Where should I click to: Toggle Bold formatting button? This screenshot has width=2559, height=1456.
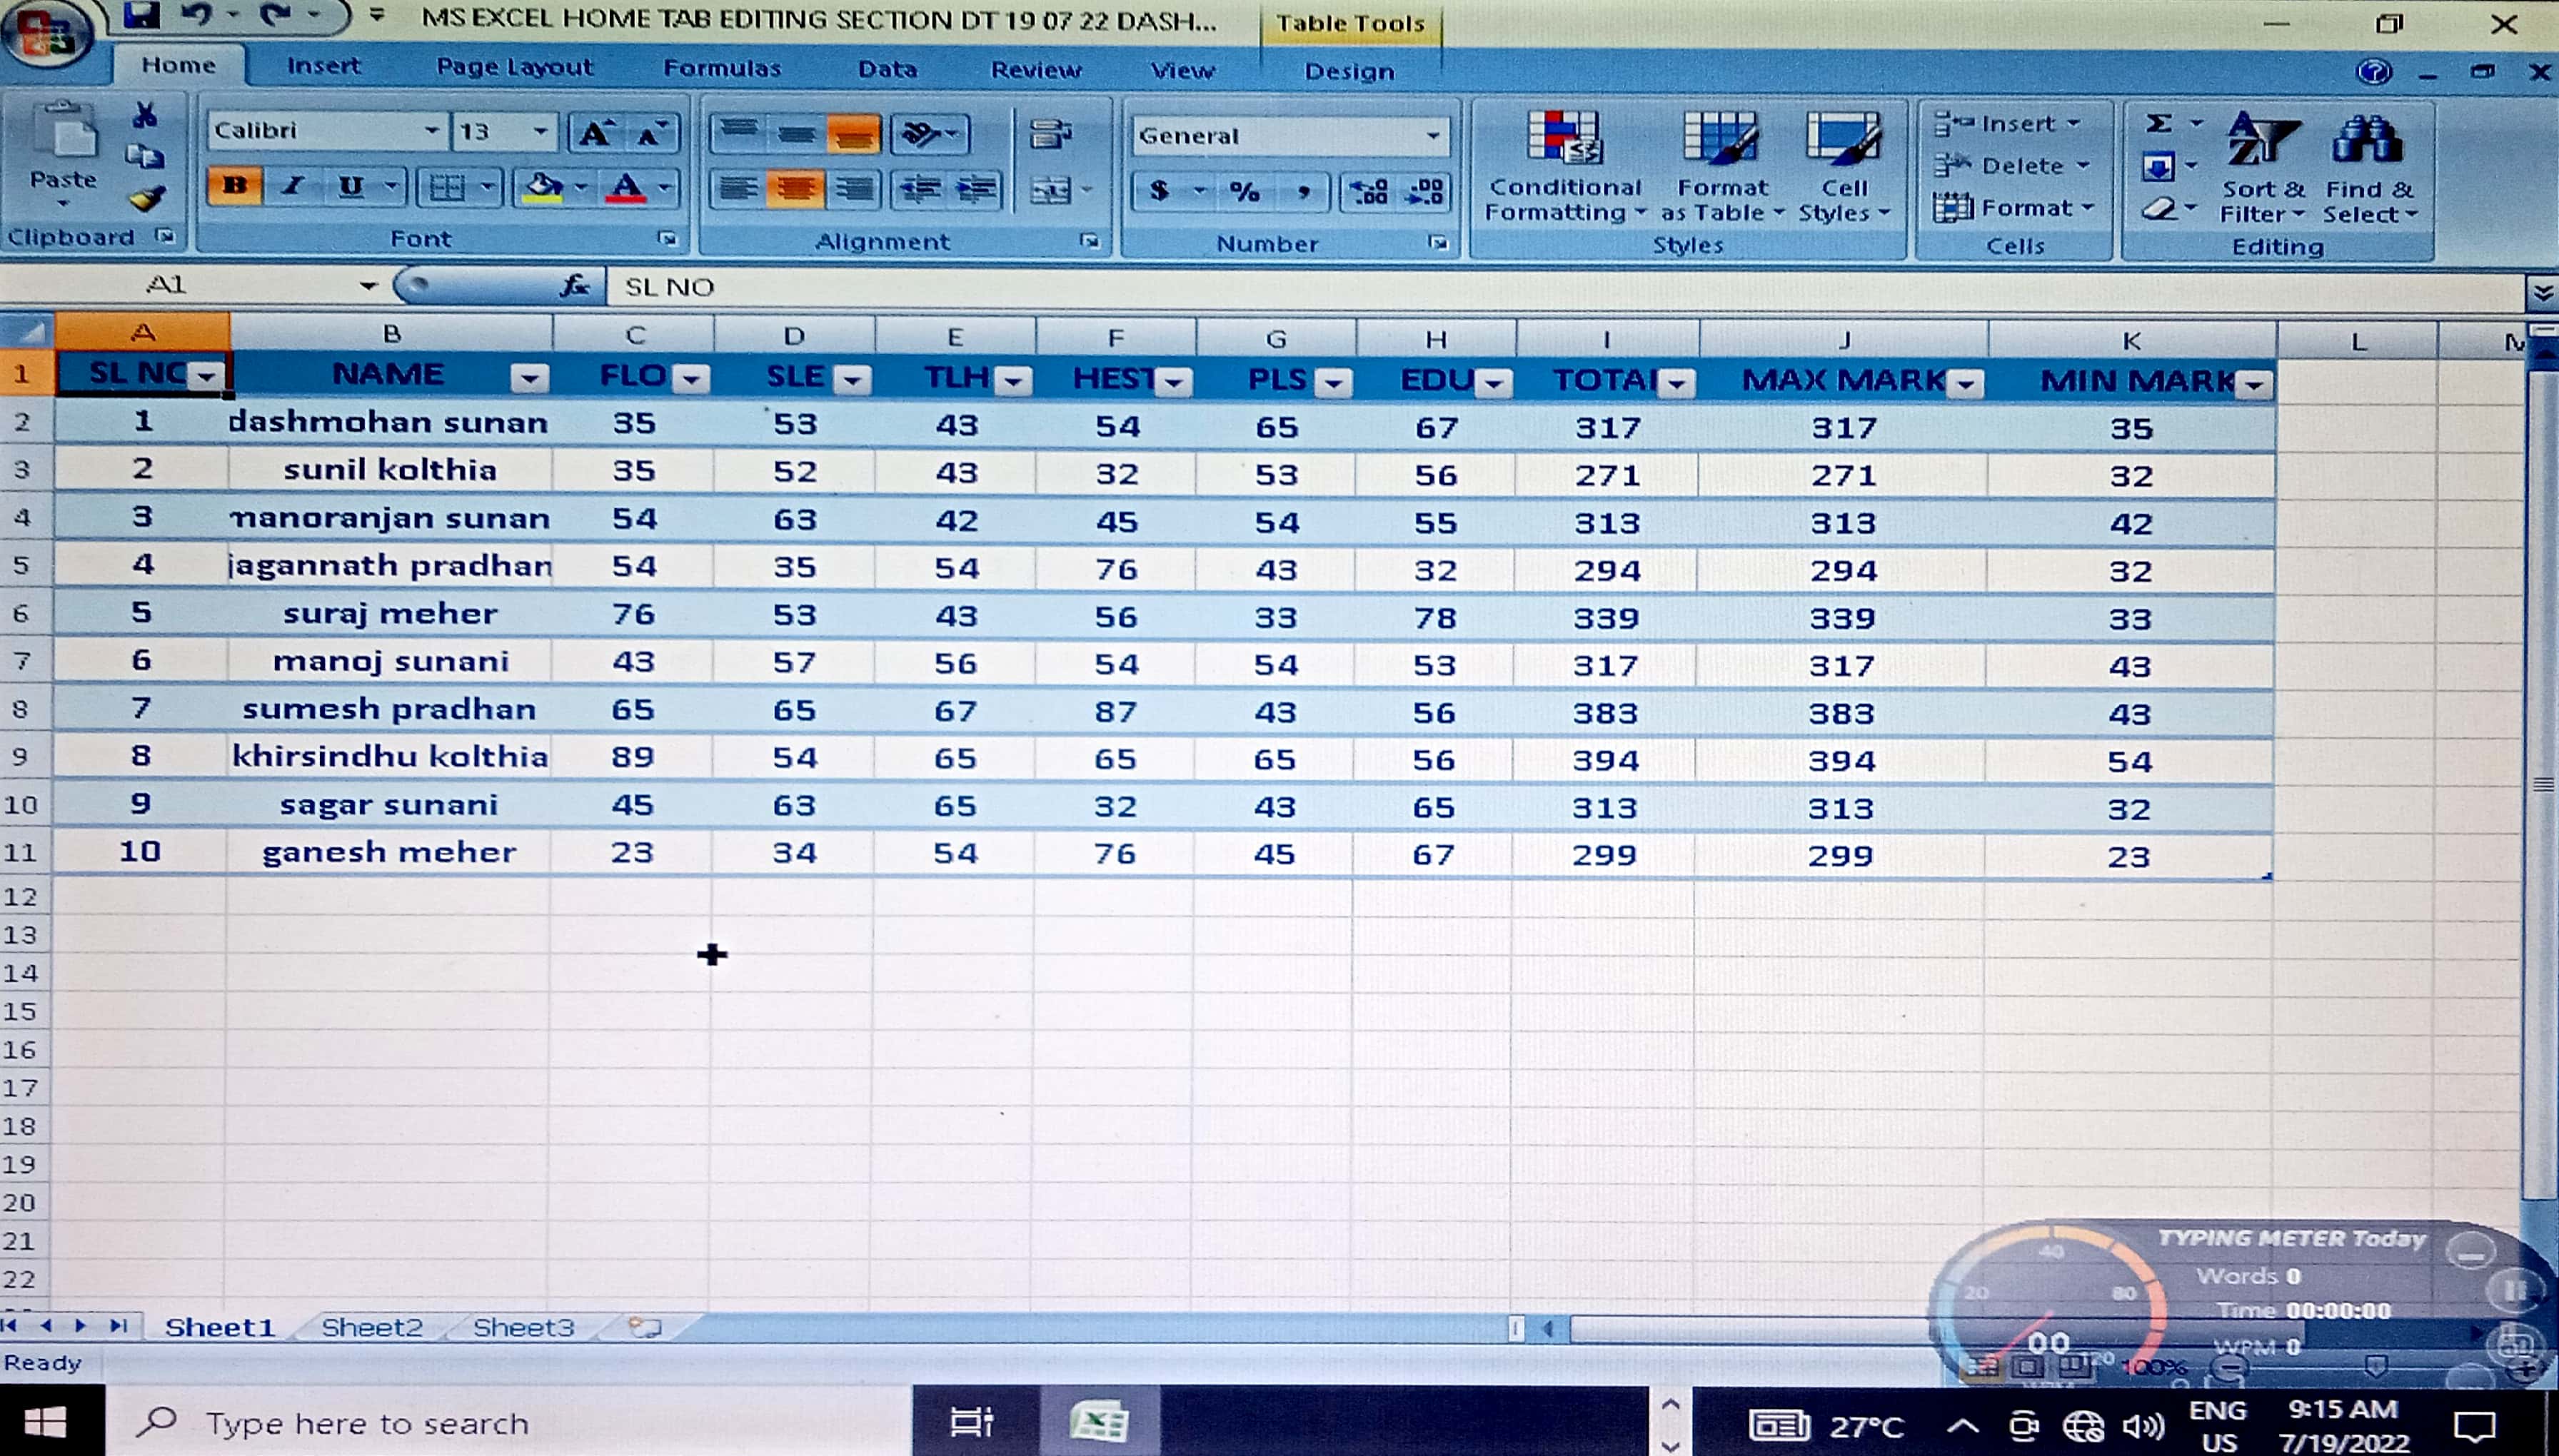pos(235,186)
